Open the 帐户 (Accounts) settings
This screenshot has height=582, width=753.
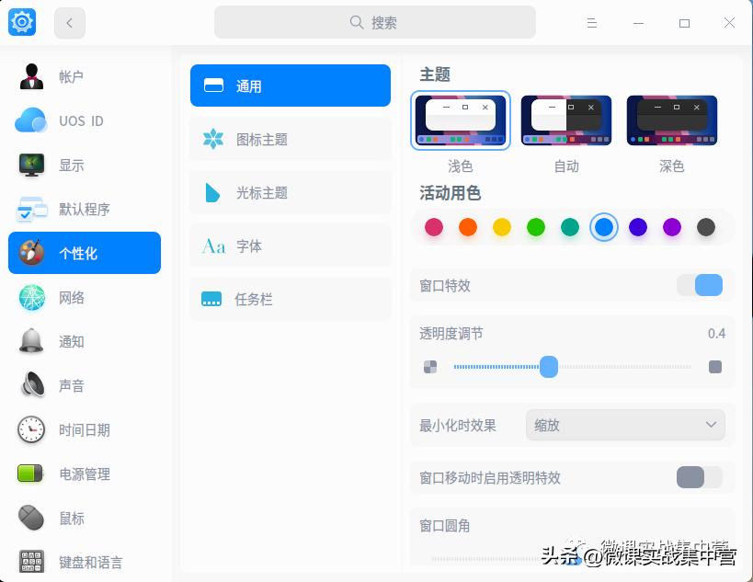coord(72,77)
